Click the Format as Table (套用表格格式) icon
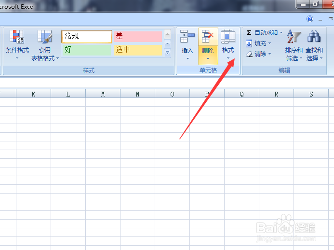 45,37
